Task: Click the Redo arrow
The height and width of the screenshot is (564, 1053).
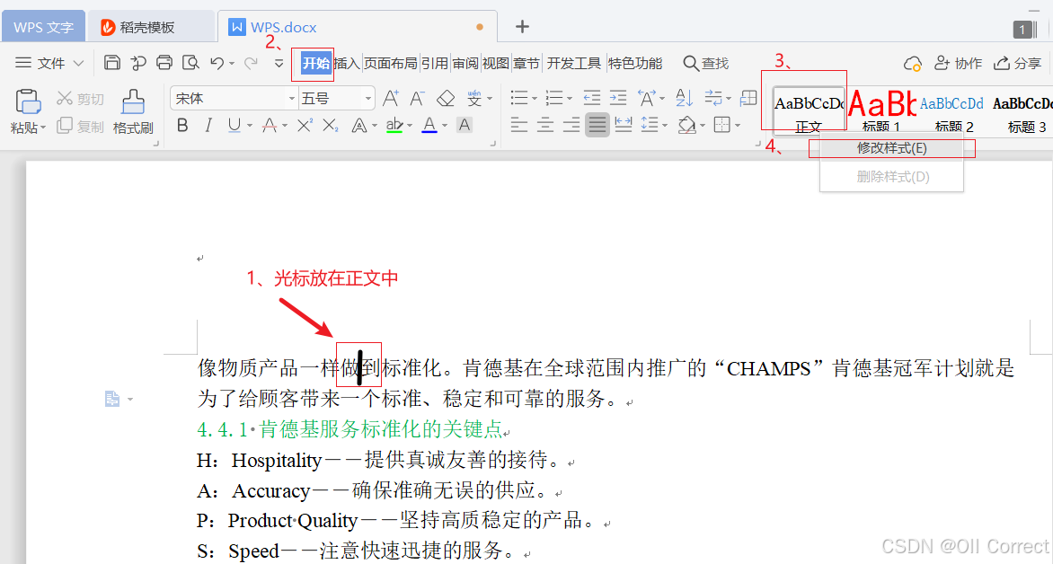Action: click(252, 63)
